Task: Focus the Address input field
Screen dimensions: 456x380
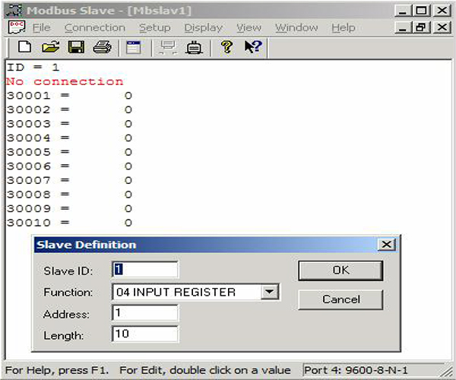Action: click(x=145, y=313)
